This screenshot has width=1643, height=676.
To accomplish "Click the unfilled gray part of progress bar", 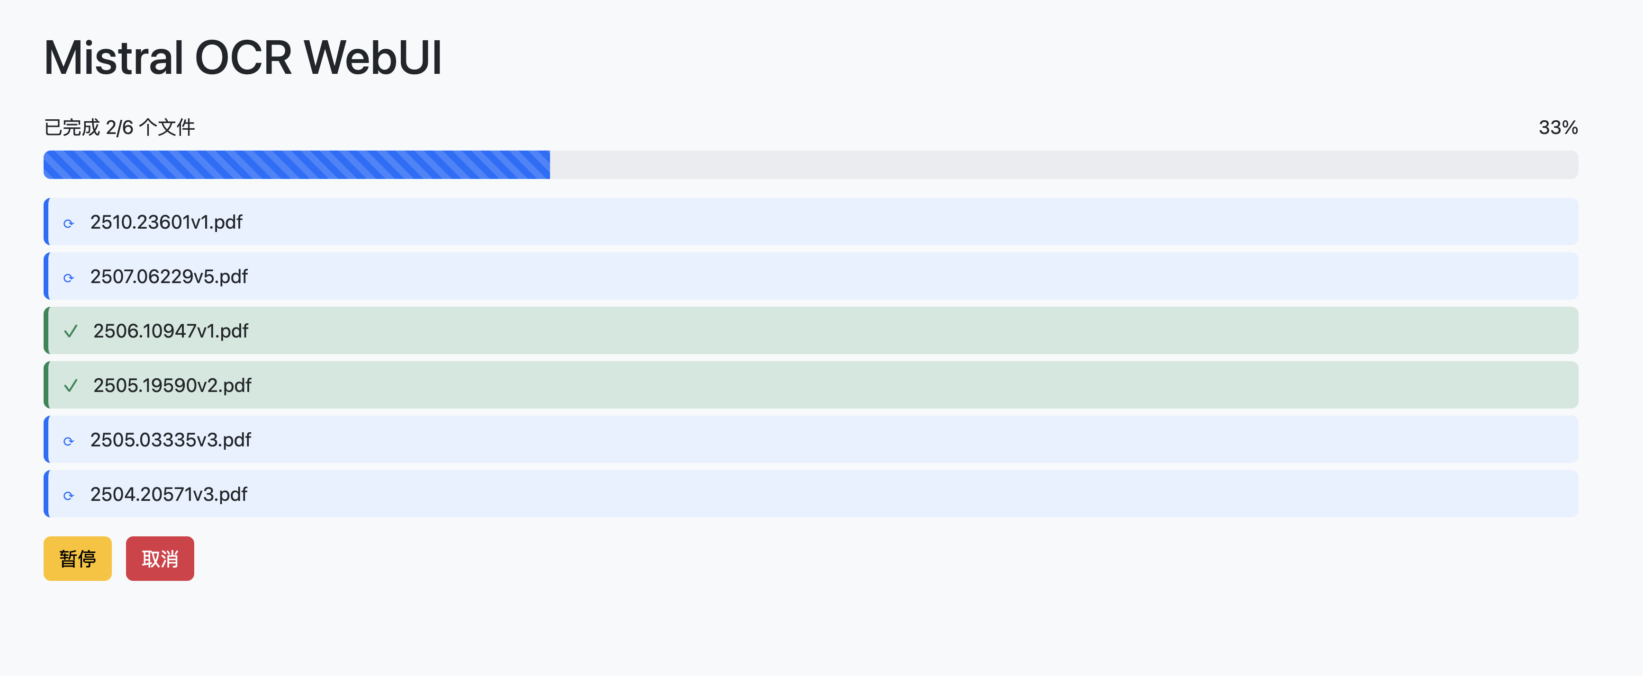I will [1064, 164].
